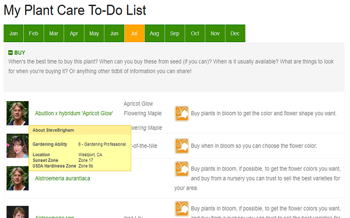Collapse the BUY section minus icon

[10, 53]
